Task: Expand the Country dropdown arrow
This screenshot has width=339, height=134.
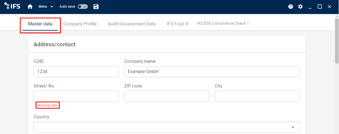Action: click(293, 127)
